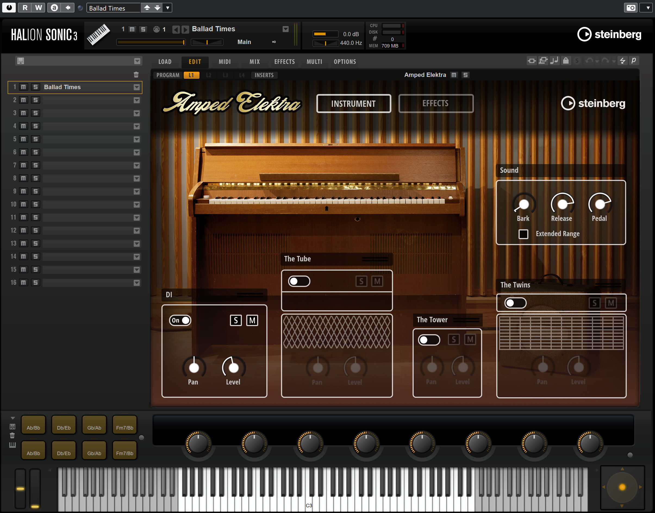Open the top-right corner dropdown arrow

click(648, 8)
